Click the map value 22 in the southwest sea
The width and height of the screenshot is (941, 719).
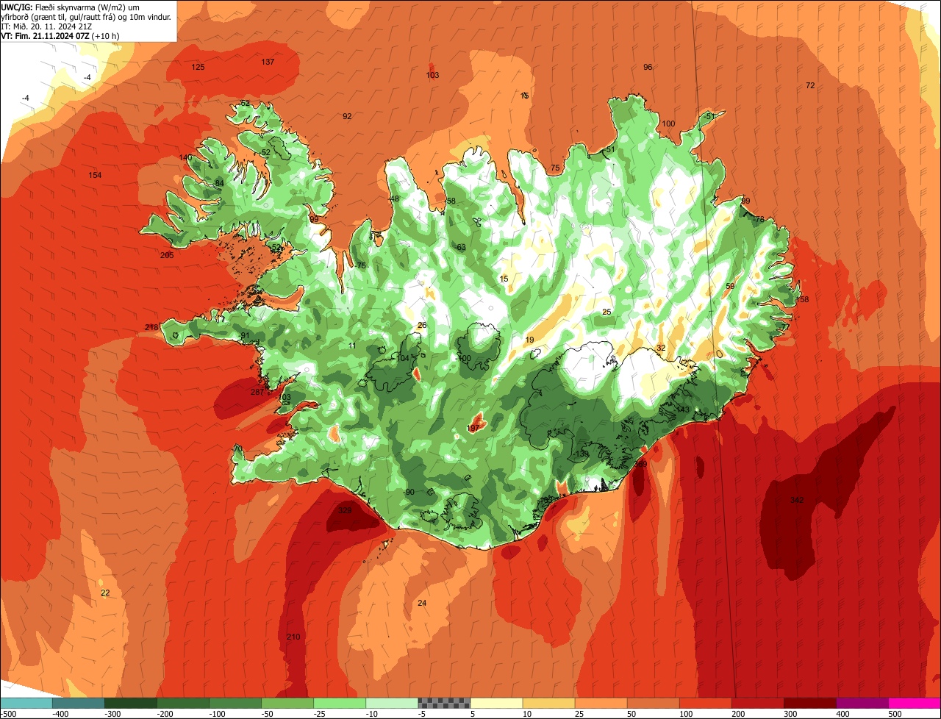click(x=105, y=593)
